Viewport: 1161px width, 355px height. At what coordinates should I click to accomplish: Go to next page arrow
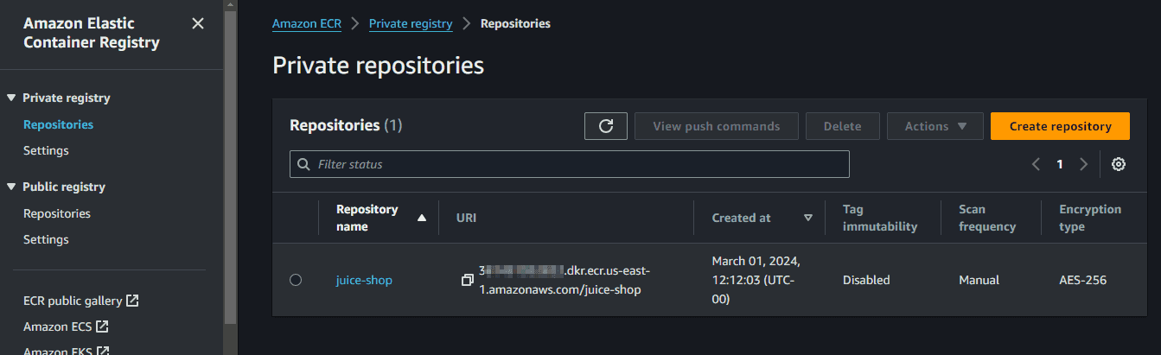[x=1083, y=164]
